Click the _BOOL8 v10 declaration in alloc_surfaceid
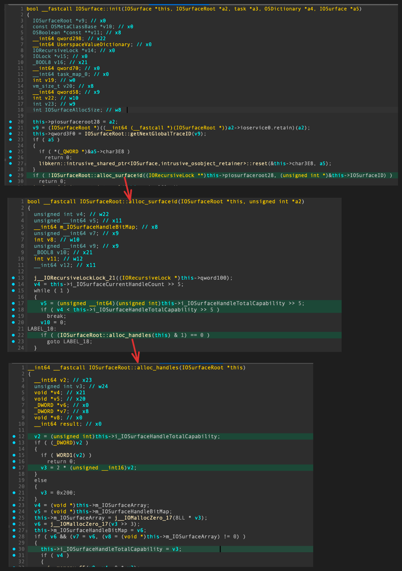 point(63,252)
